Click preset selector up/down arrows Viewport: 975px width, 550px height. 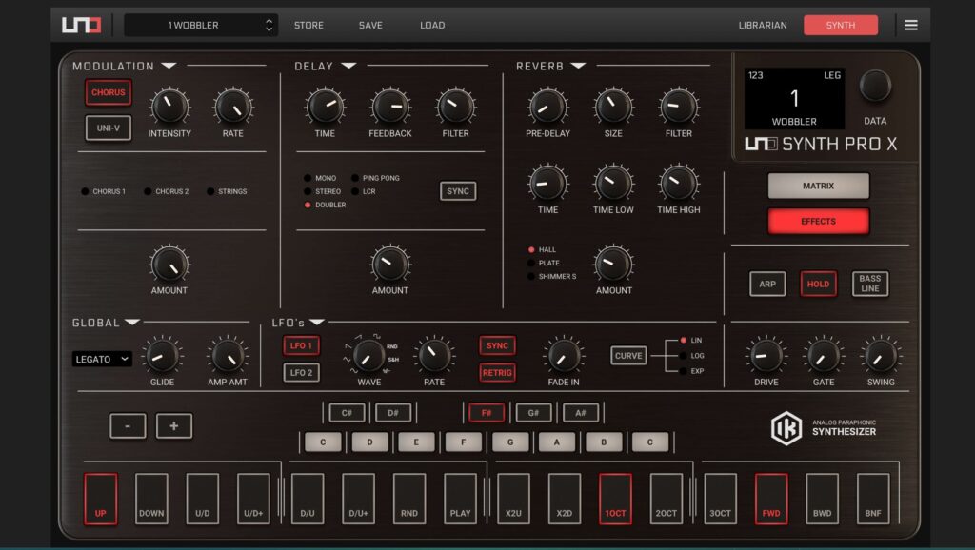[x=269, y=25]
